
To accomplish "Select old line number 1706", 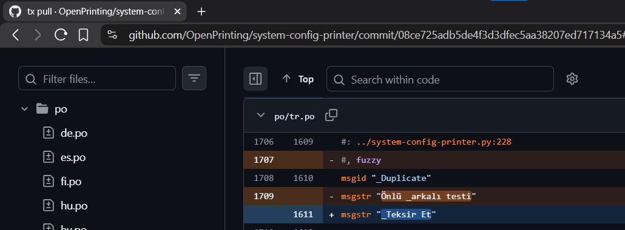I will (263, 142).
